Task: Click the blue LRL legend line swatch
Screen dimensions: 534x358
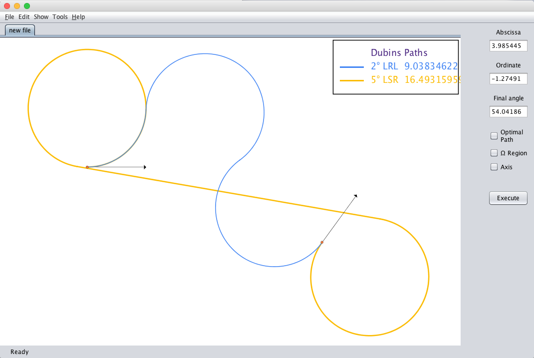Action: click(351, 66)
